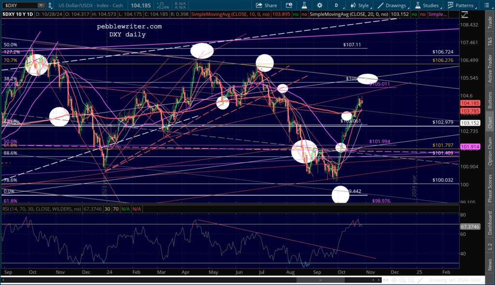Click the symbol link chain icon

[50, 5]
